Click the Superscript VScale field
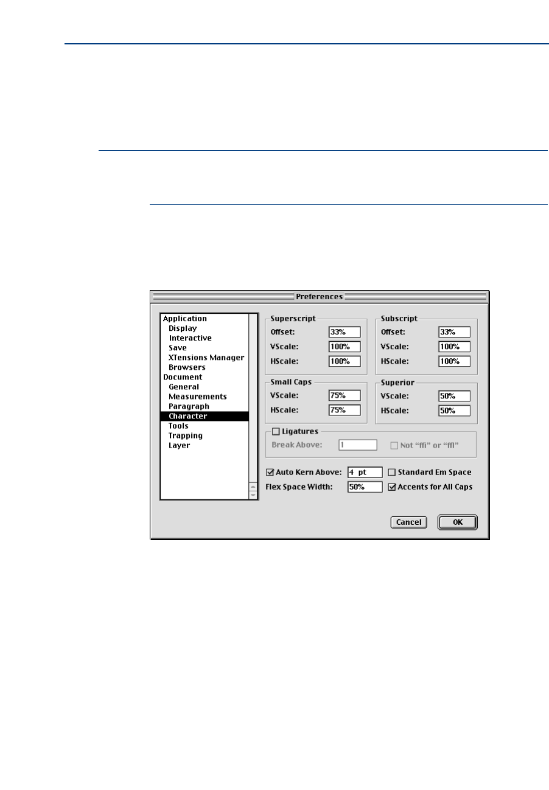Viewport: 549px width, 790px height. pos(344,347)
